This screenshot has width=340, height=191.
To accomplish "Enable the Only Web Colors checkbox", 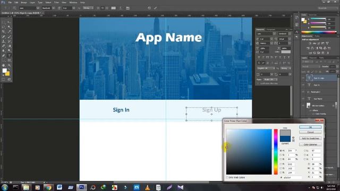I will [x=227, y=177].
